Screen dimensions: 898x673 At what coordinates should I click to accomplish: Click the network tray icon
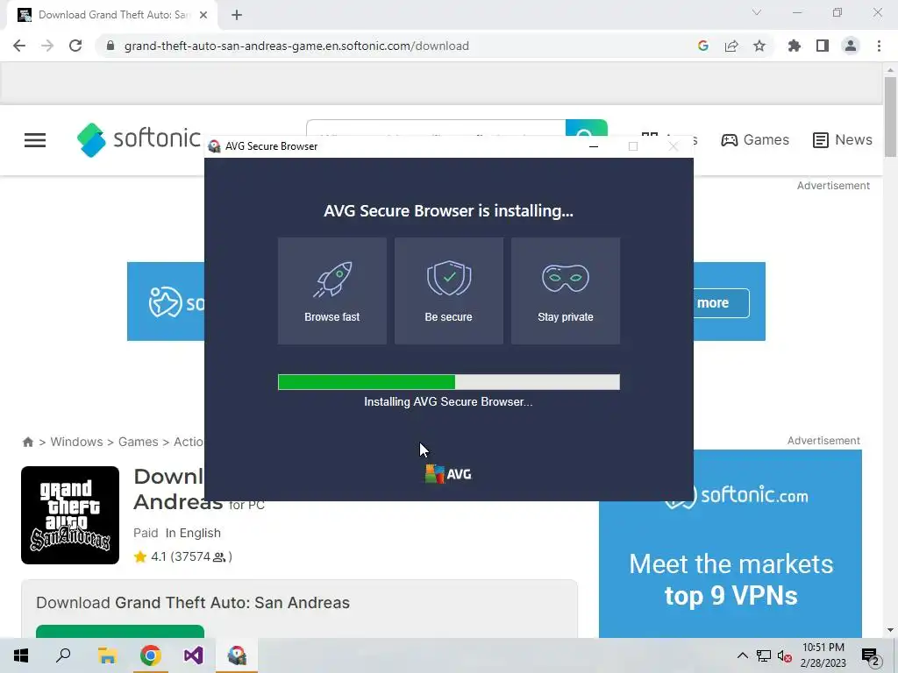764,655
